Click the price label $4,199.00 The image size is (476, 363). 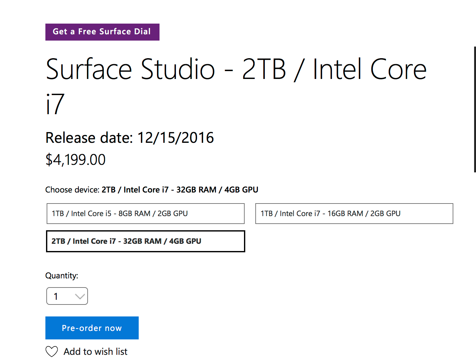point(76,159)
